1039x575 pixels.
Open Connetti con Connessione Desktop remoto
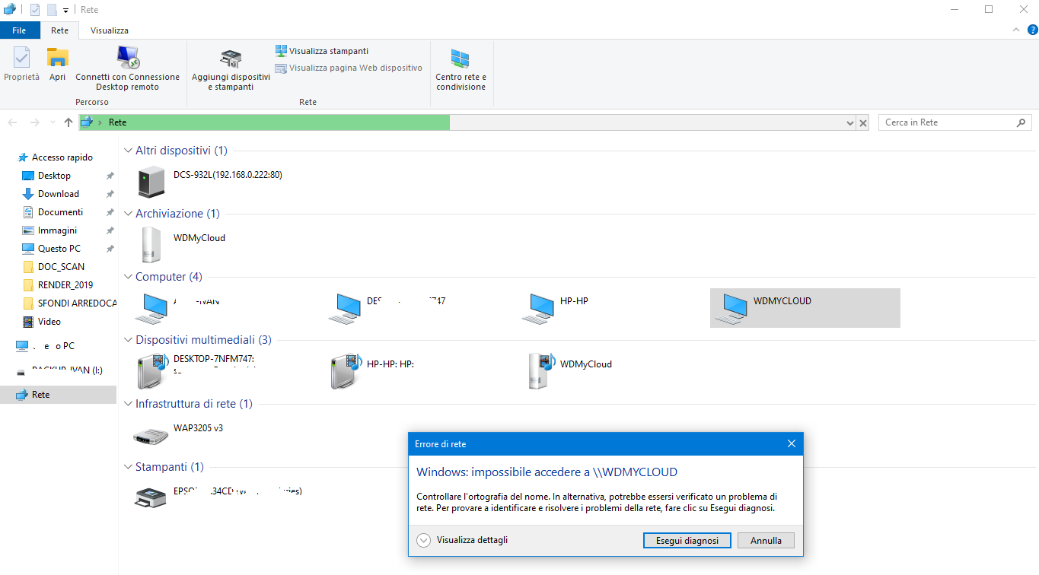(x=128, y=68)
